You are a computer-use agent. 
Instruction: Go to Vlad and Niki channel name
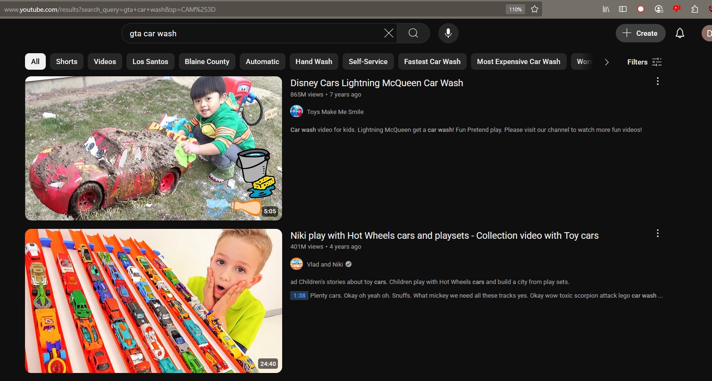point(325,264)
